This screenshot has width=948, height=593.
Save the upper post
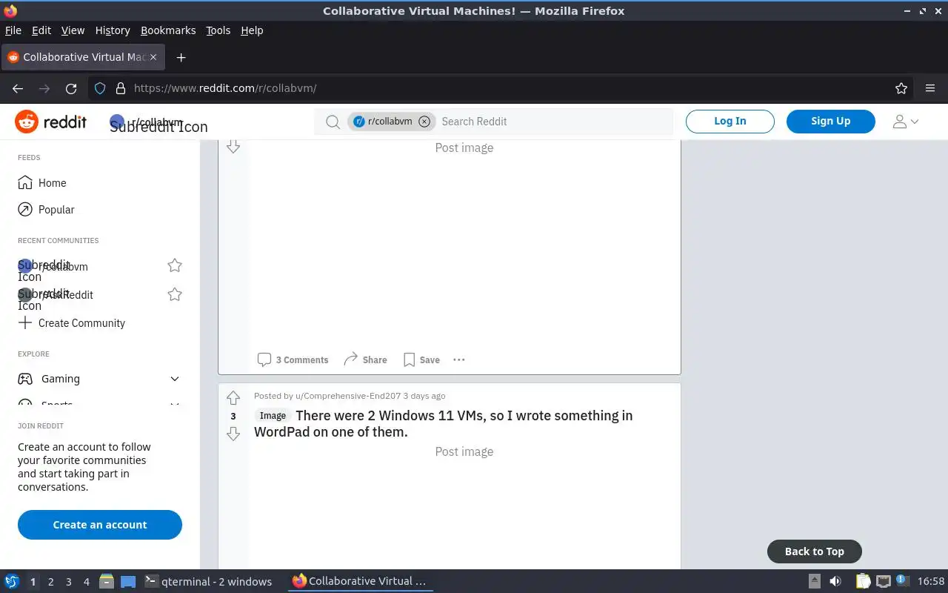[x=421, y=360]
